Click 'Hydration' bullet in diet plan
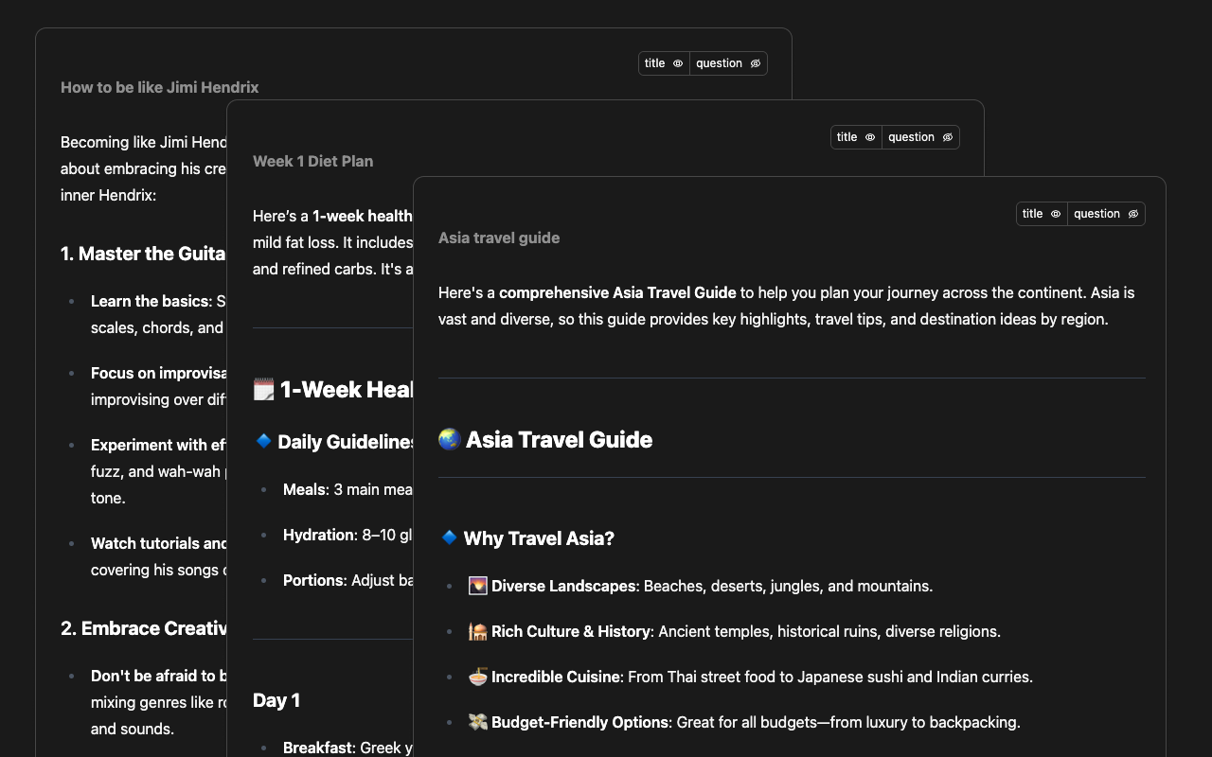 pyautogui.click(x=319, y=535)
